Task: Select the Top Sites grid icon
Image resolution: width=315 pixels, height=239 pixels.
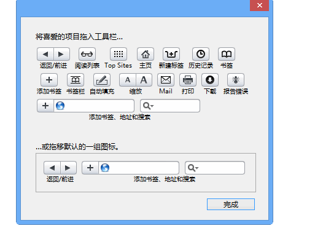Action: (119, 54)
